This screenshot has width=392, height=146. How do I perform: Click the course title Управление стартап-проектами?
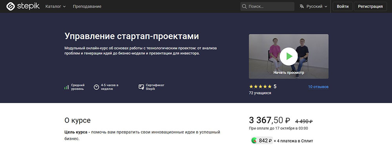(132, 36)
